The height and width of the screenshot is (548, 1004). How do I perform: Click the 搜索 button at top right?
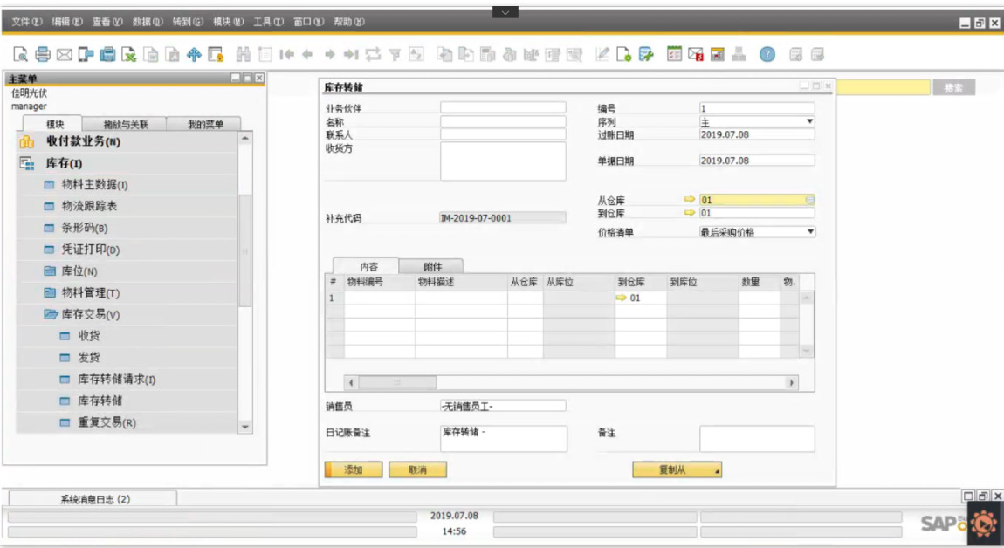(x=953, y=88)
